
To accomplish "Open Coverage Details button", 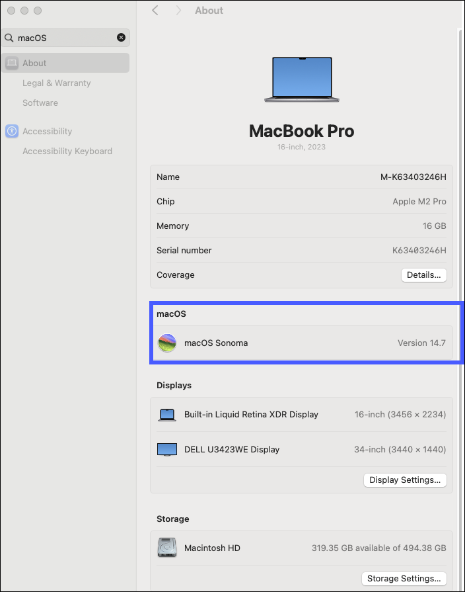I will (x=423, y=275).
